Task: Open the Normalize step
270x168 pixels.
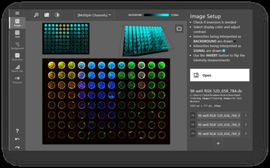Action: (x=17, y=57)
